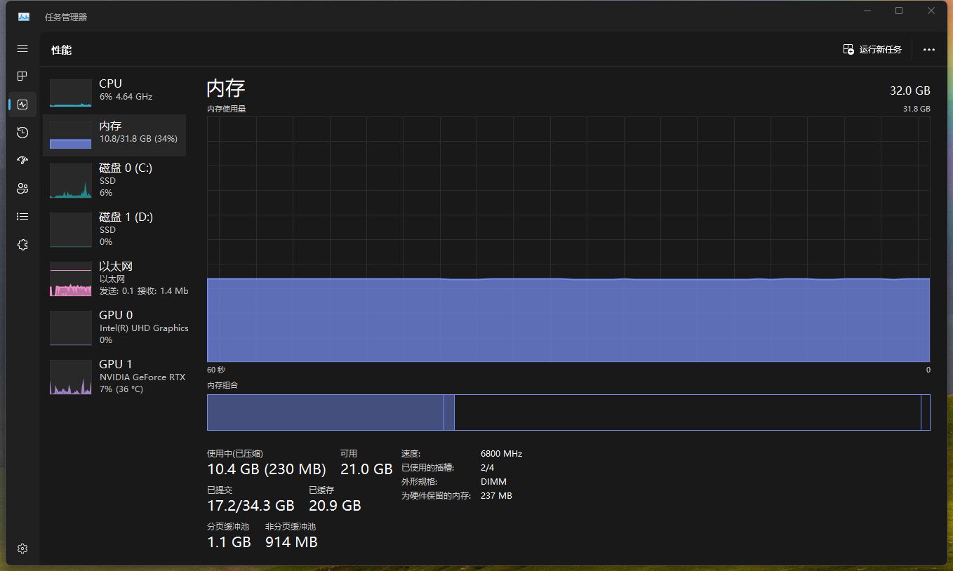
Task: Open the hamburger navigation menu
Action: click(22, 48)
